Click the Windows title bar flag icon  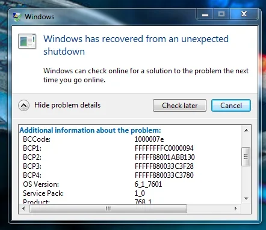(16, 17)
